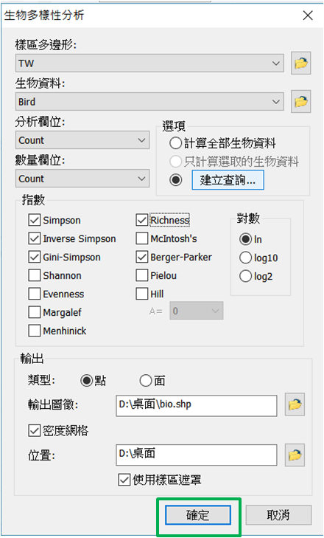
Task: Open folder icon beside 位置 path
Action: pyautogui.click(x=295, y=455)
